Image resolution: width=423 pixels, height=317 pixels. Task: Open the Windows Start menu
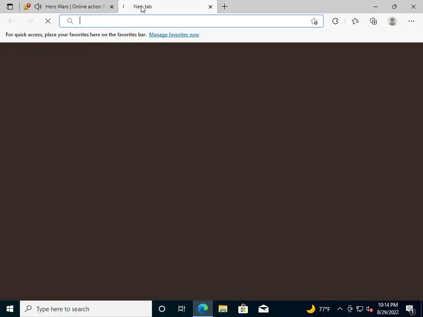[x=10, y=309]
